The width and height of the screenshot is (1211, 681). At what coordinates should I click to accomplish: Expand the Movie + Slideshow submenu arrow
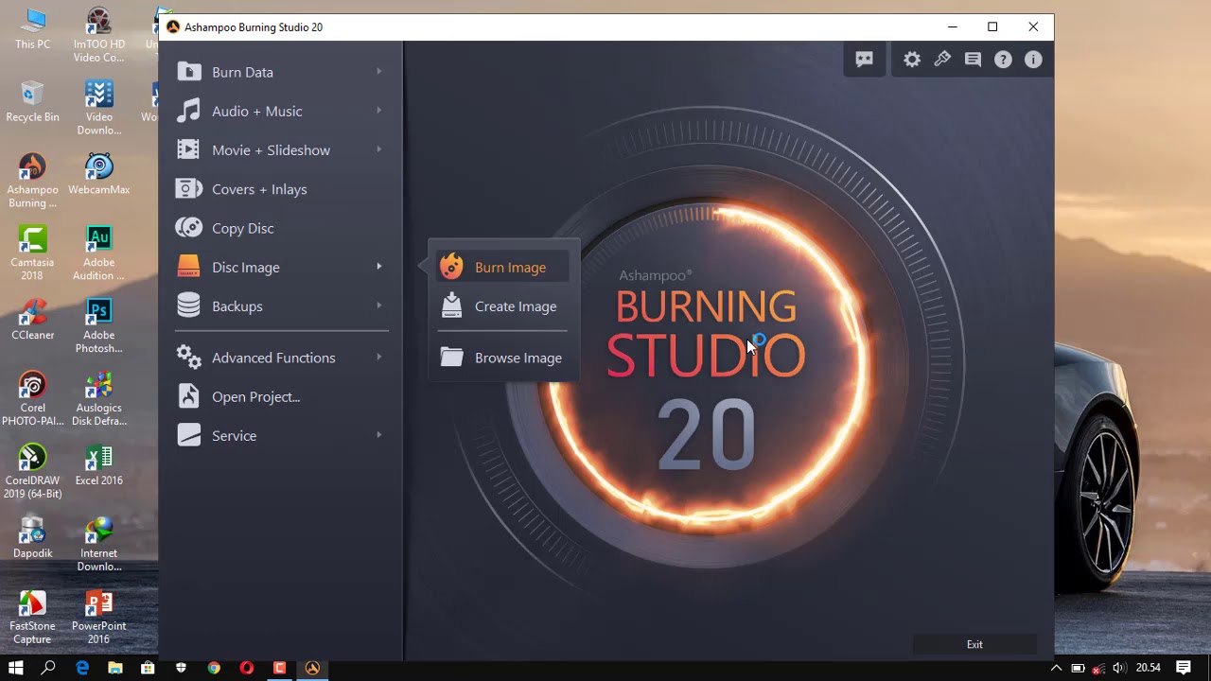[378, 149]
